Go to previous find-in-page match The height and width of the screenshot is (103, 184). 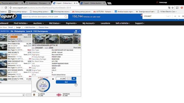[175, 16]
